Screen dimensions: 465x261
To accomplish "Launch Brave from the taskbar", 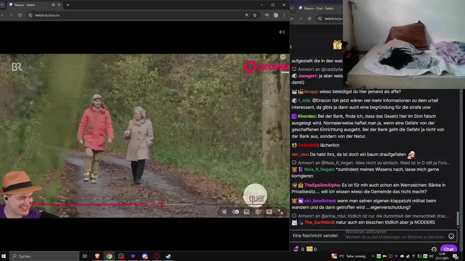I will click(x=97, y=256).
